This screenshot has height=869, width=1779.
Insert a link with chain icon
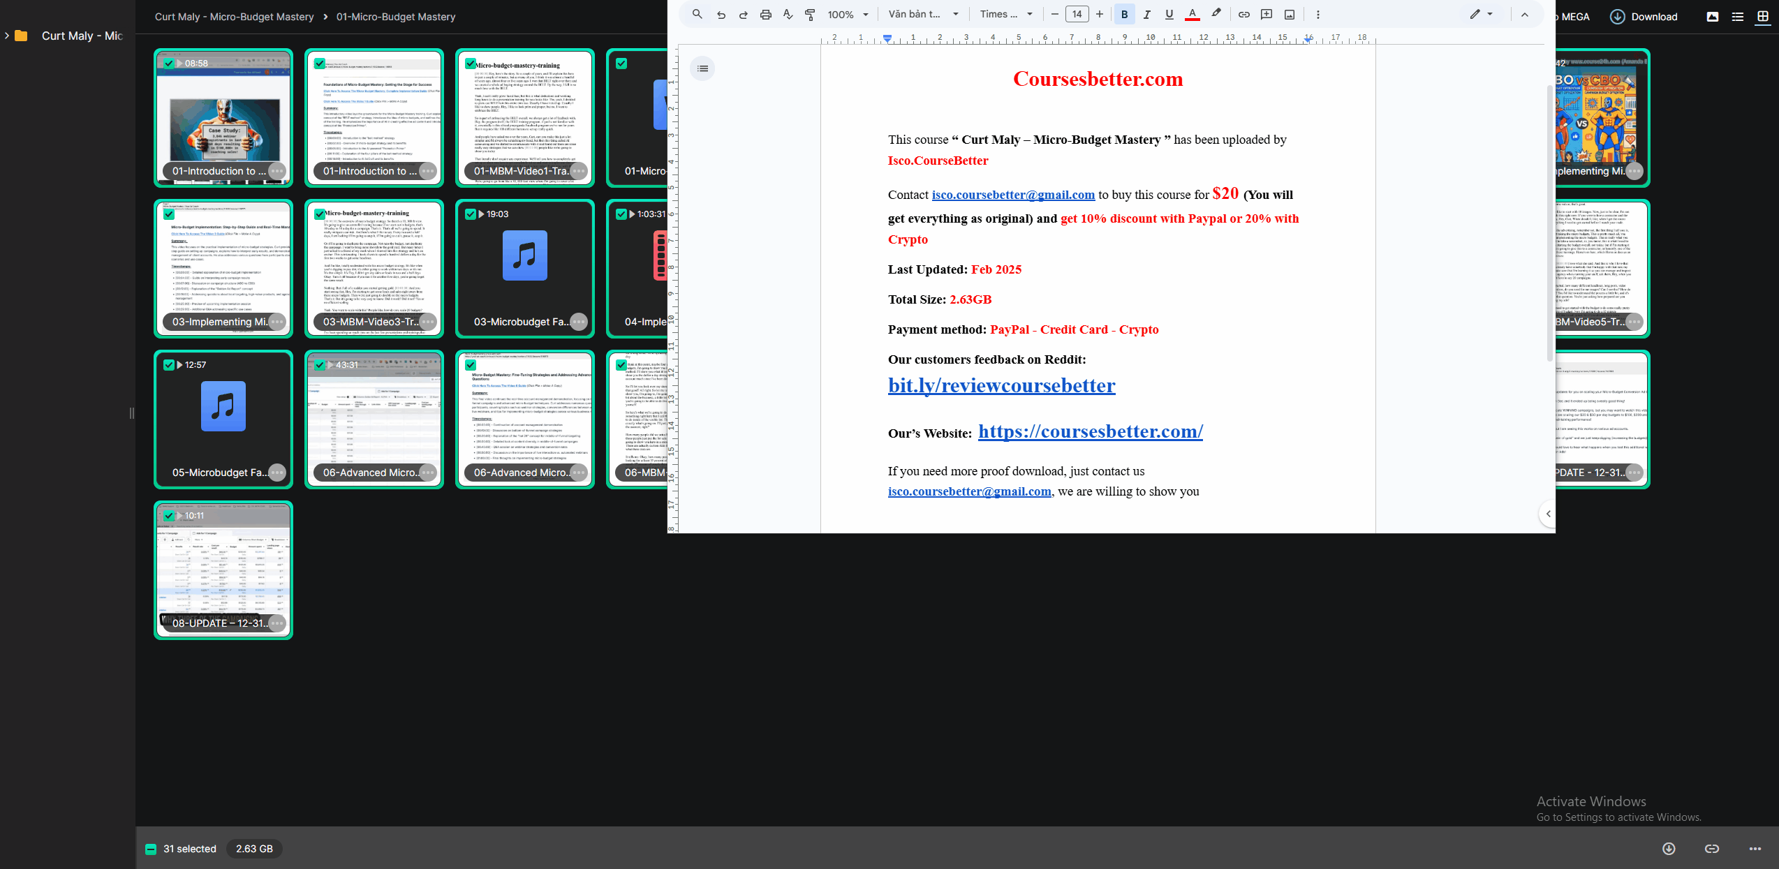click(x=1244, y=14)
